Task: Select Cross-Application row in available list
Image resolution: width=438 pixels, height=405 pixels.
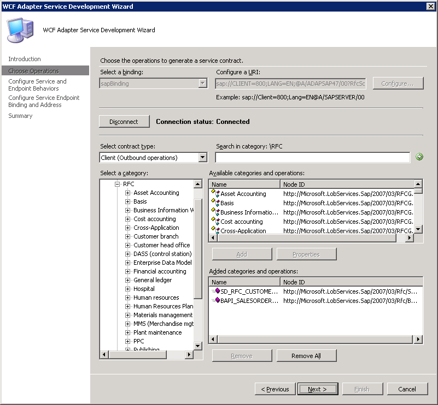Action: point(312,231)
